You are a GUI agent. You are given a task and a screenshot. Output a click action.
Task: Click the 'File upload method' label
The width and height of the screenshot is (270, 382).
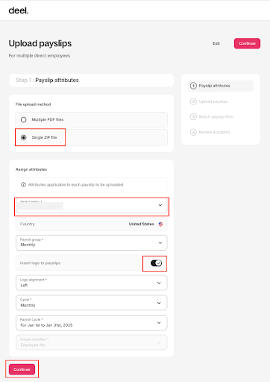tap(33, 104)
